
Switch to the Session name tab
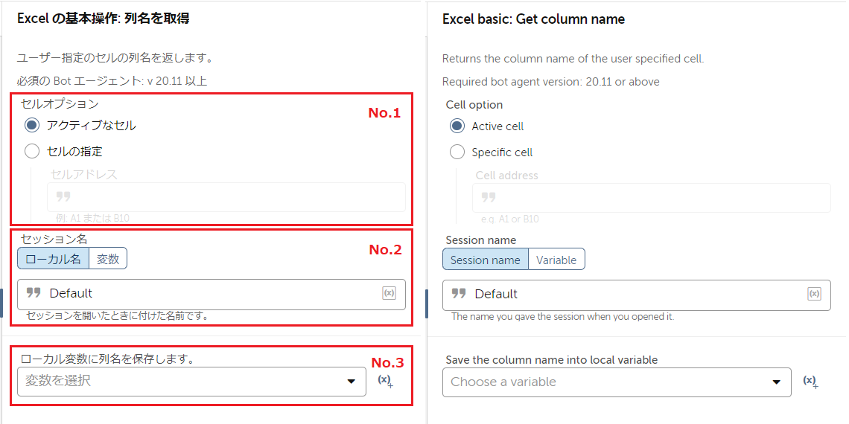coord(485,260)
